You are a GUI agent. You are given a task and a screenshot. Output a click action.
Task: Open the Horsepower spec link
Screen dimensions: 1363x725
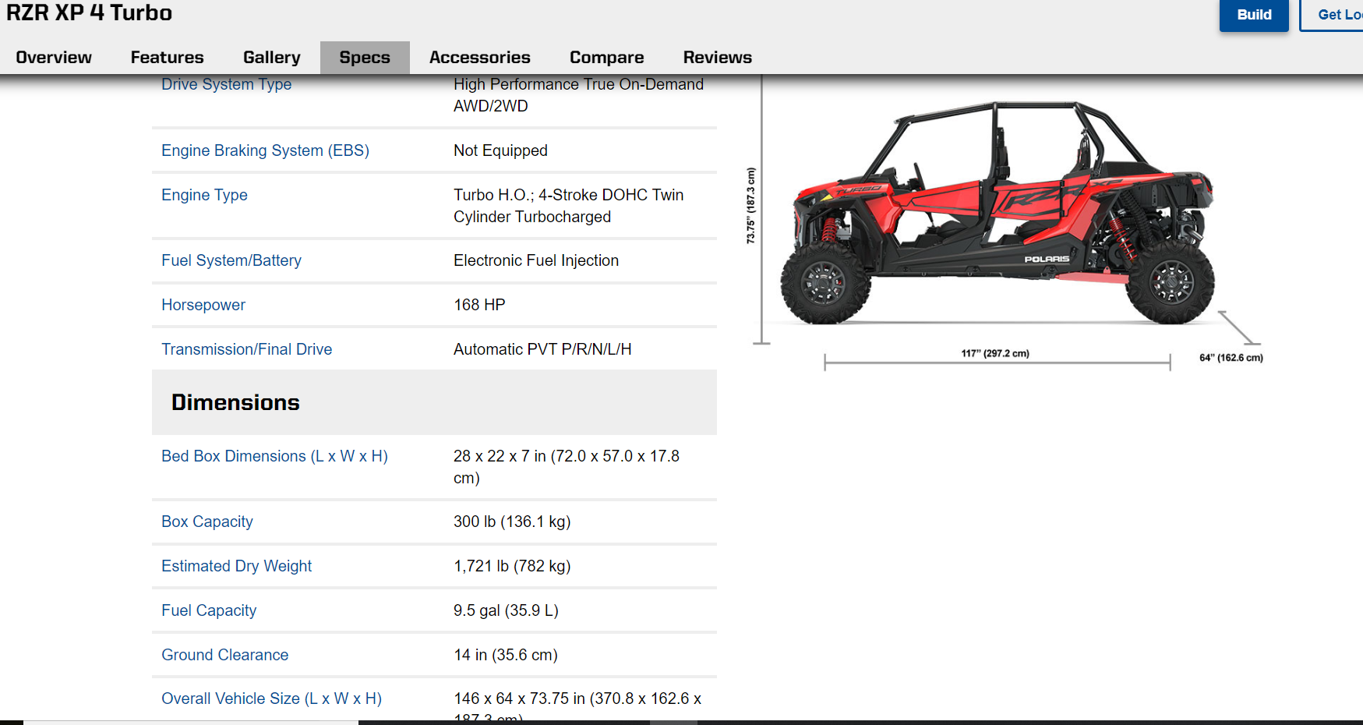point(203,305)
